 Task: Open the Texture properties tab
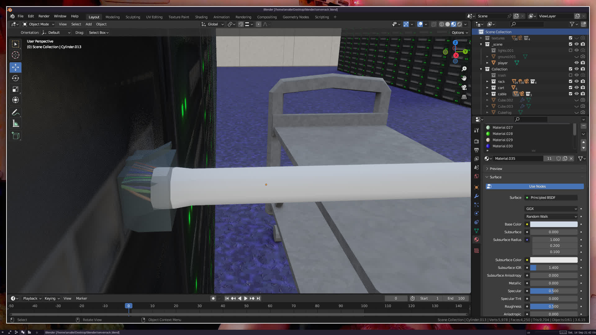tap(476, 251)
